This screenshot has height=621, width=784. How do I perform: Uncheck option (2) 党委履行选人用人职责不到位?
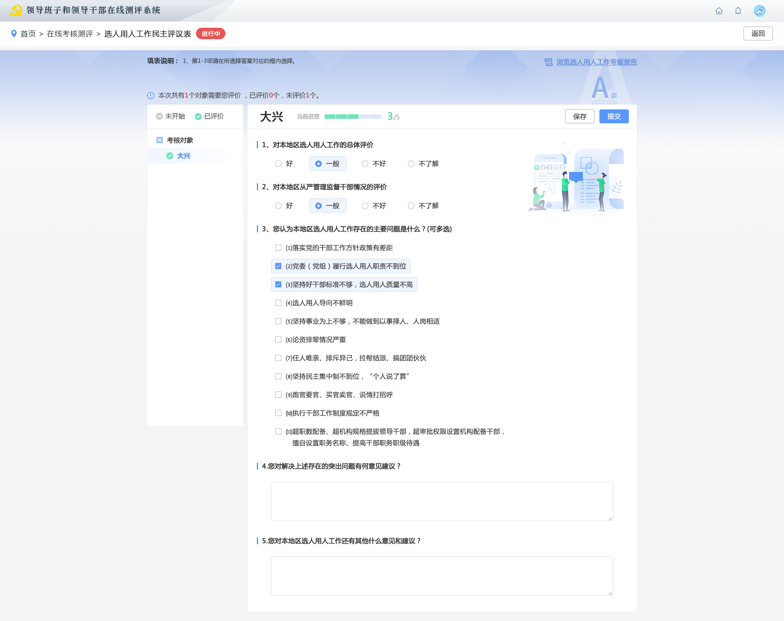pos(278,266)
